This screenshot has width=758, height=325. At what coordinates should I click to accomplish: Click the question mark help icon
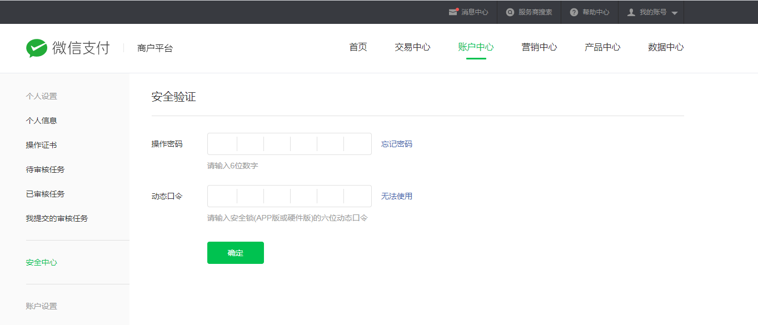click(x=574, y=12)
